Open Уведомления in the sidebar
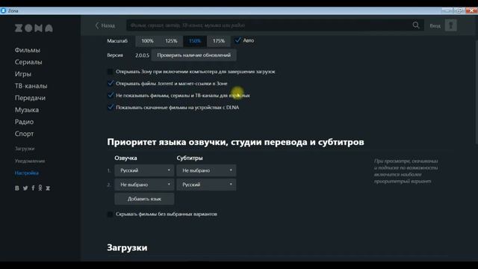 coord(30,161)
